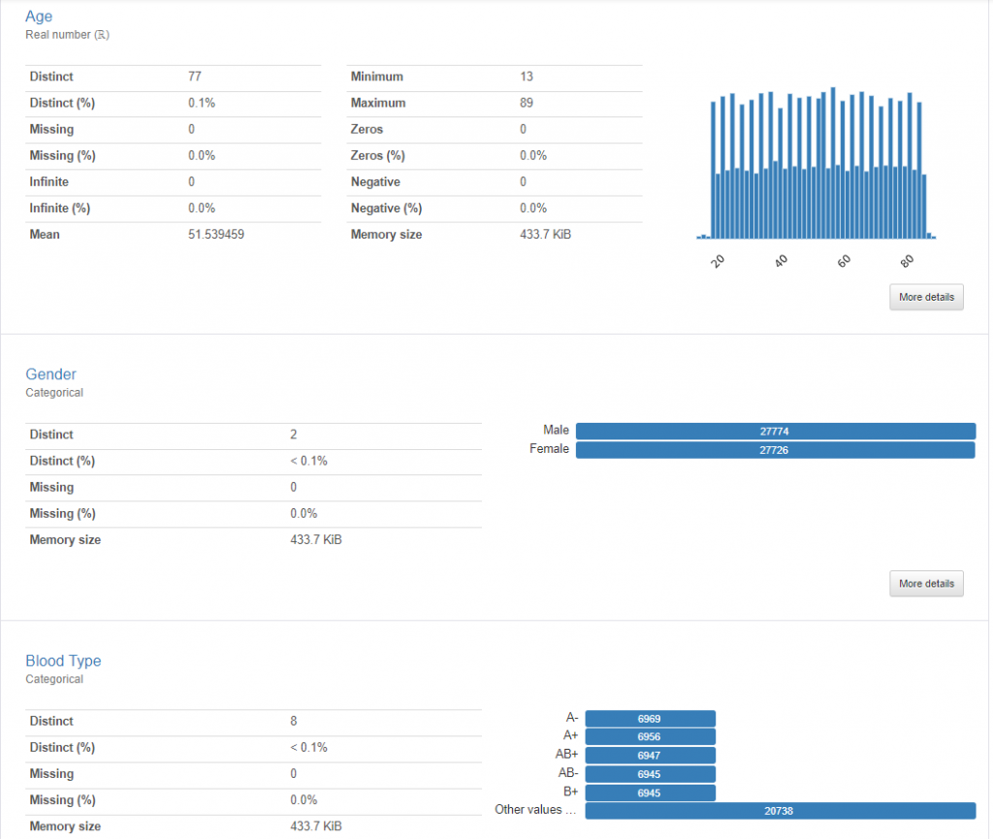Click the Blood Type 'Distinct (%)' row label
The width and height of the screenshot is (993, 839).
62,747
